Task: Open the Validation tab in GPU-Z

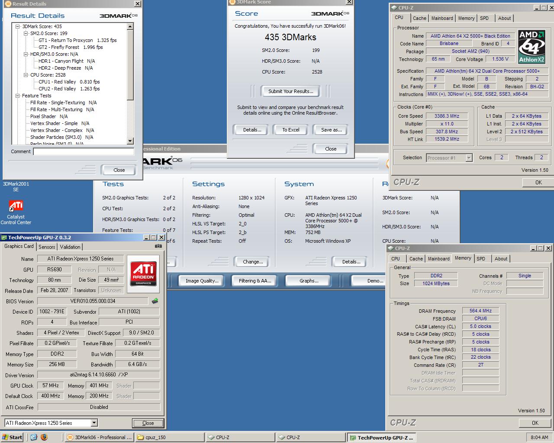Action: 70,247
